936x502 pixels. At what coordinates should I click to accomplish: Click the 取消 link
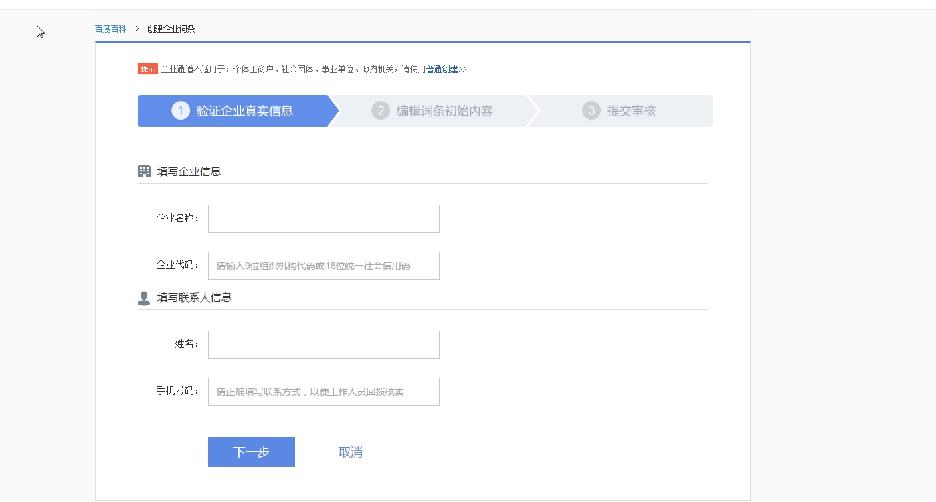point(351,452)
